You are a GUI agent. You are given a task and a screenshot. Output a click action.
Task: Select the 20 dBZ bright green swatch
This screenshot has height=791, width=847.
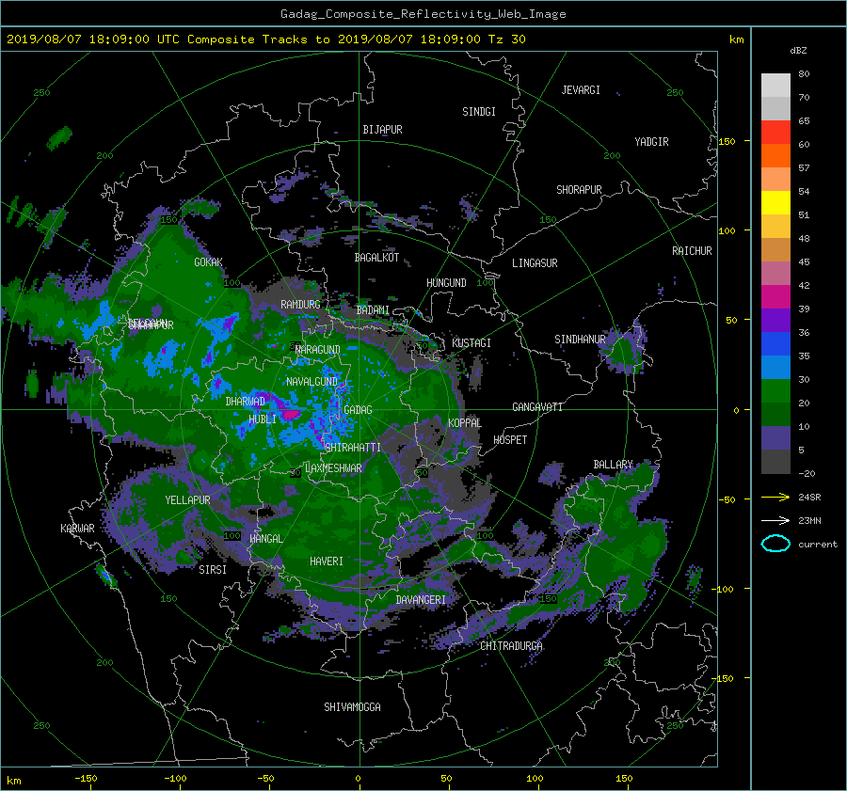775,391
